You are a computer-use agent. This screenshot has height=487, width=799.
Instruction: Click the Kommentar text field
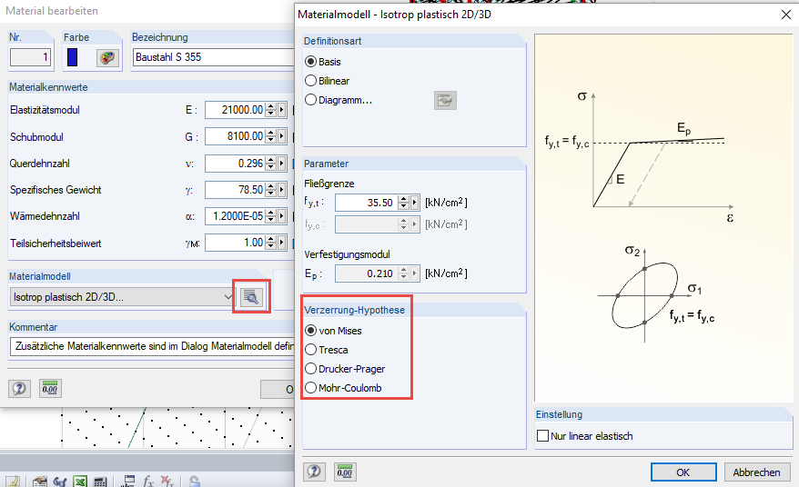153,346
